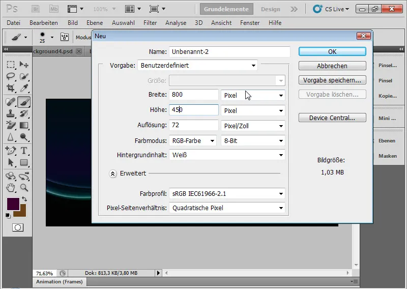Select the Move tool
407x289 pixels.
coord(24,65)
